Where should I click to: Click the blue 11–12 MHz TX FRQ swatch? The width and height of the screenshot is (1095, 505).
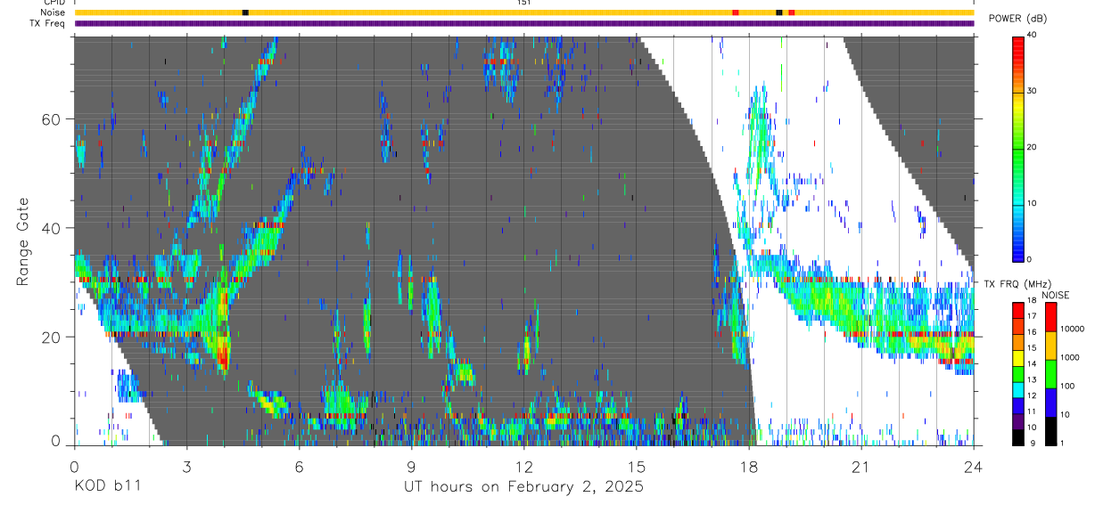pyautogui.click(x=1018, y=405)
